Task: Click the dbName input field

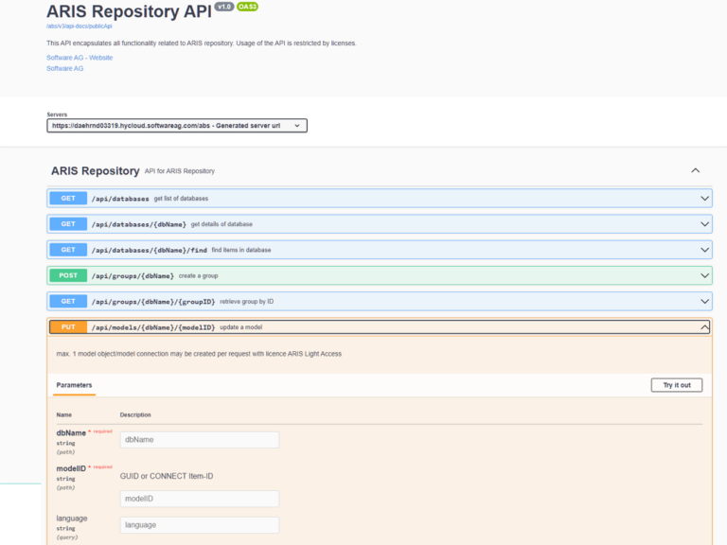Action: [199, 440]
